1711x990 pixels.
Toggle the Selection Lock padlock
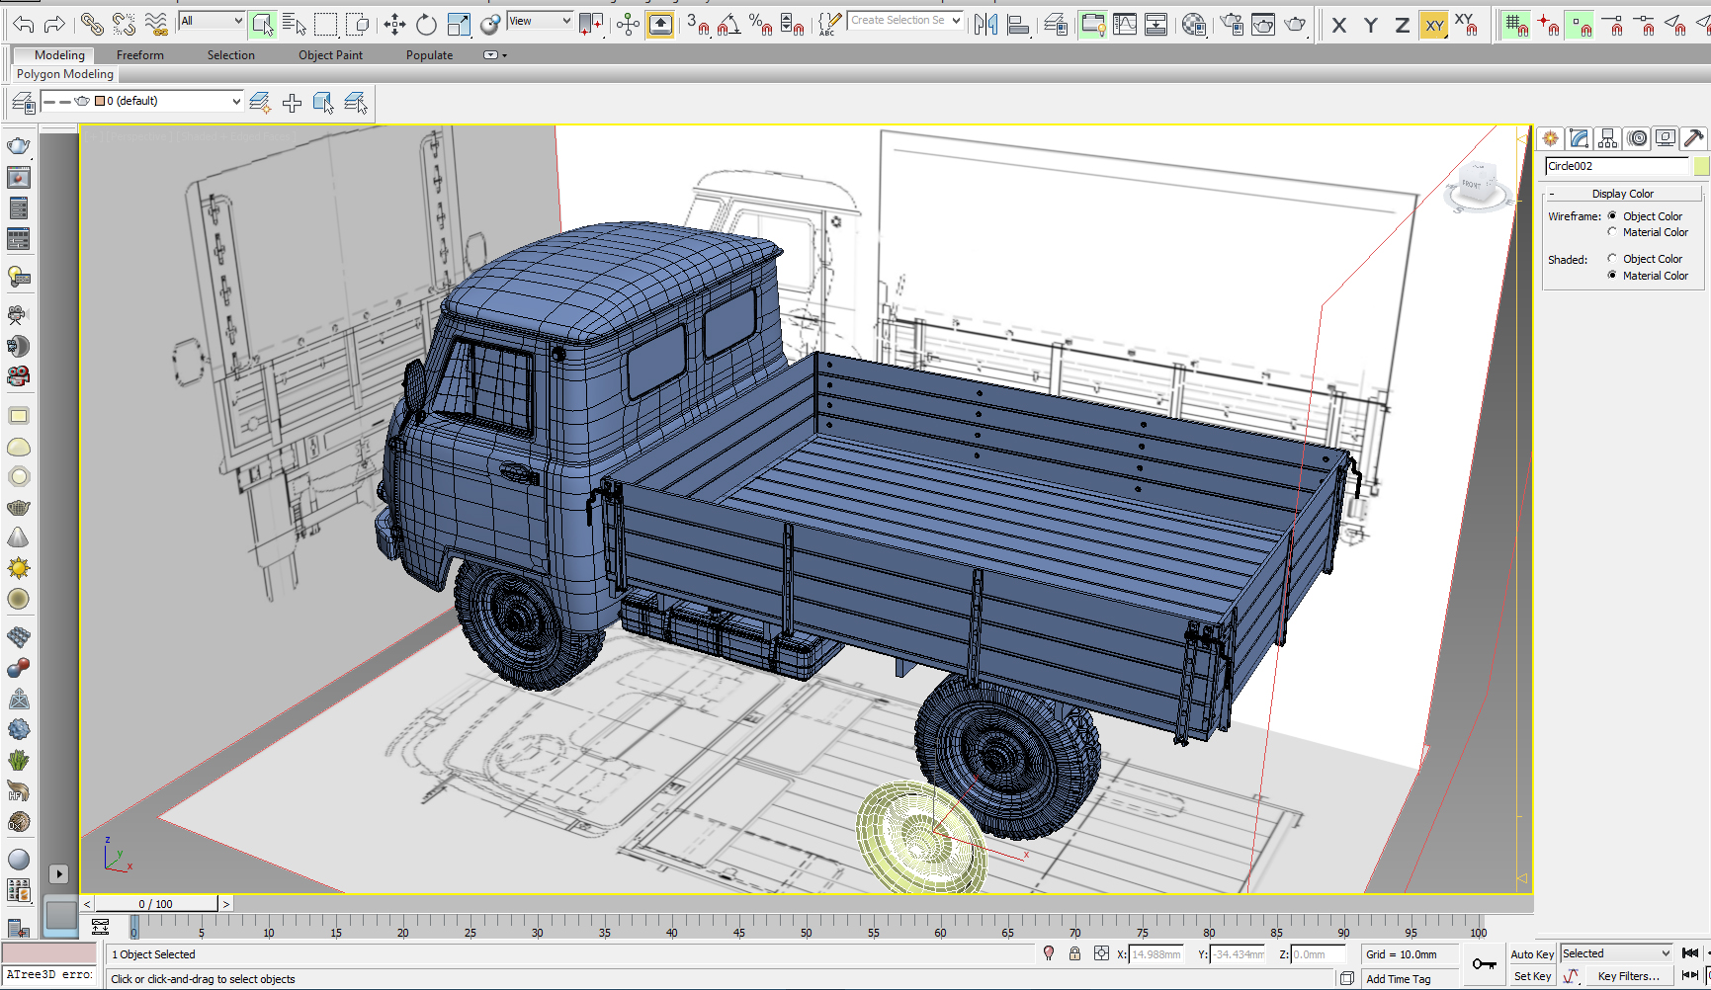click(x=1074, y=953)
